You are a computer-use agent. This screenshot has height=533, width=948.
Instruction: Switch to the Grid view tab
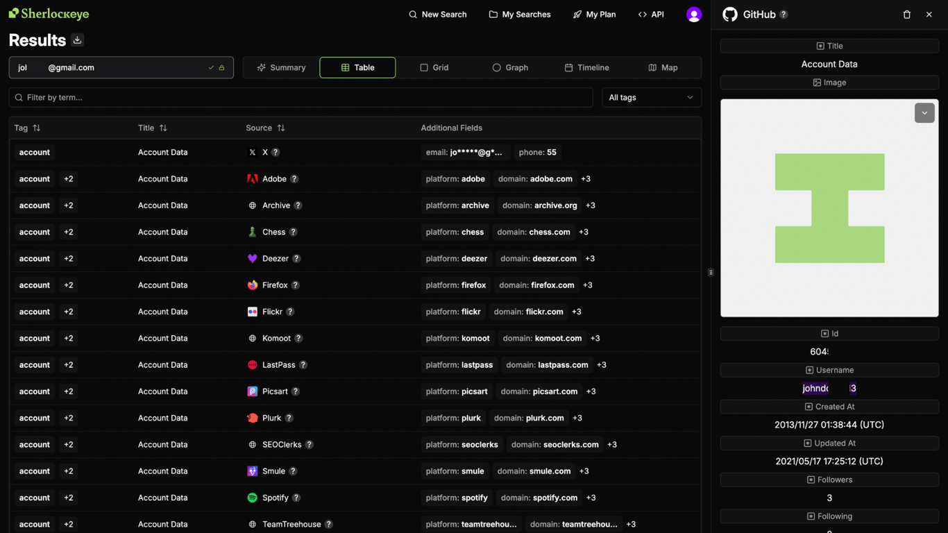click(x=434, y=67)
